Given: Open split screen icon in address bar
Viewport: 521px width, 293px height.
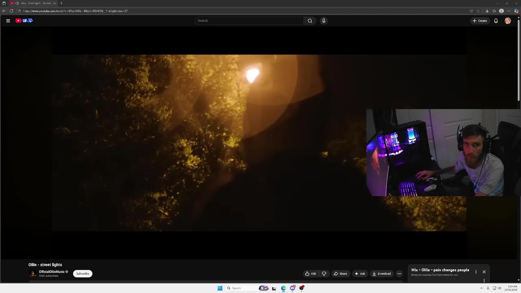Looking at the screenshot, I should (x=471, y=11).
